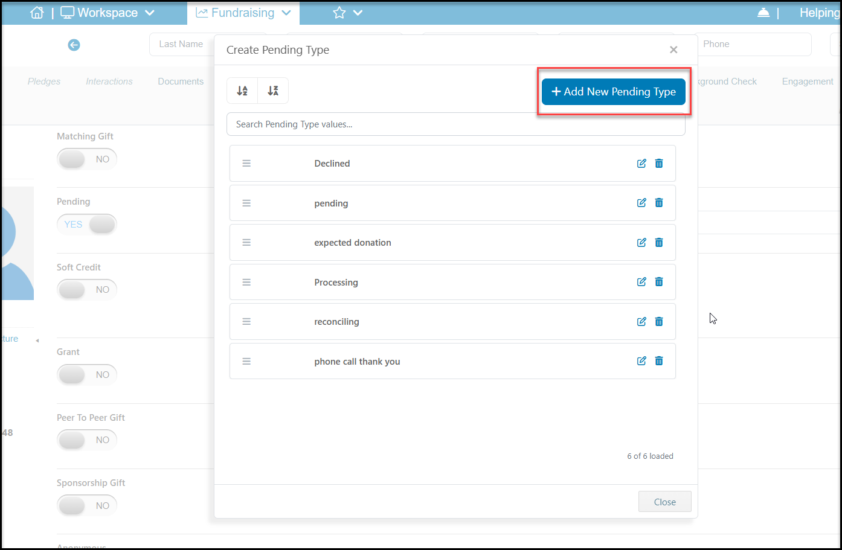Click the 6 of 6 loaded text
The image size is (842, 550).
click(x=650, y=456)
